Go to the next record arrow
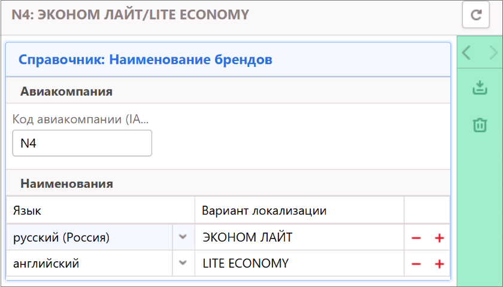The width and height of the screenshot is (503, 287). pyautogui.click(x=493, y=54)
